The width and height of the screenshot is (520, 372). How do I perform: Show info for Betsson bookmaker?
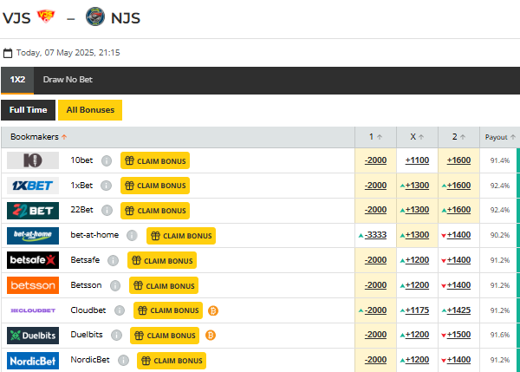[115, 285]
